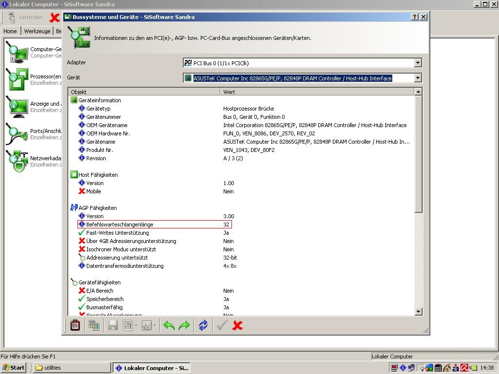Click the Objekt column header
Screen dimensions: 499x374
point(144,92)
